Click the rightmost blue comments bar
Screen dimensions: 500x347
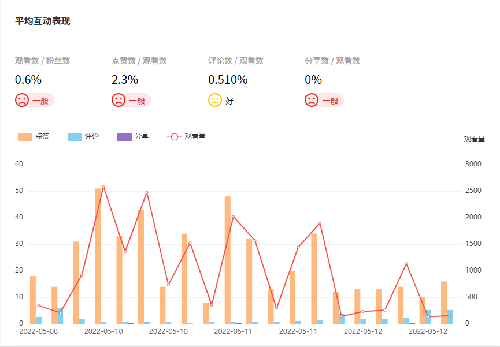(x=450, y=317)
